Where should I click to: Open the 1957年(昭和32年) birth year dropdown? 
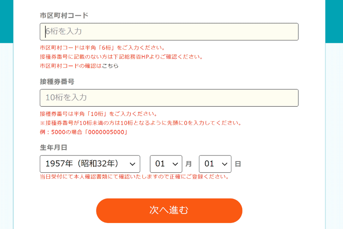90,164
